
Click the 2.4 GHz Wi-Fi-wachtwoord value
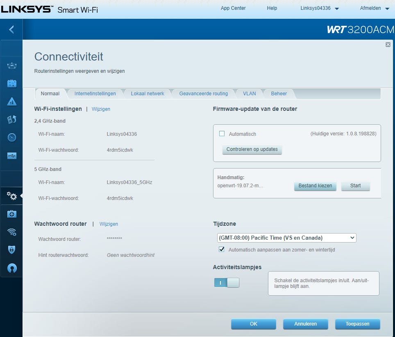tap(120, 150)
